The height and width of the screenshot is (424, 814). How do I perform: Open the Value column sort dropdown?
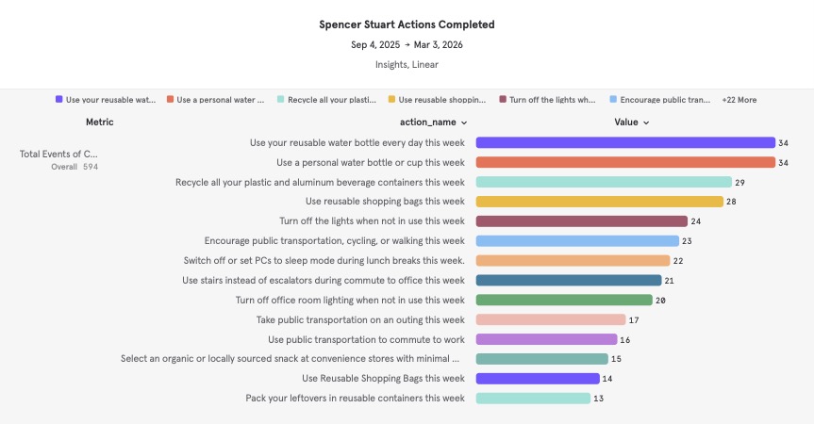(x=631, y=122)
